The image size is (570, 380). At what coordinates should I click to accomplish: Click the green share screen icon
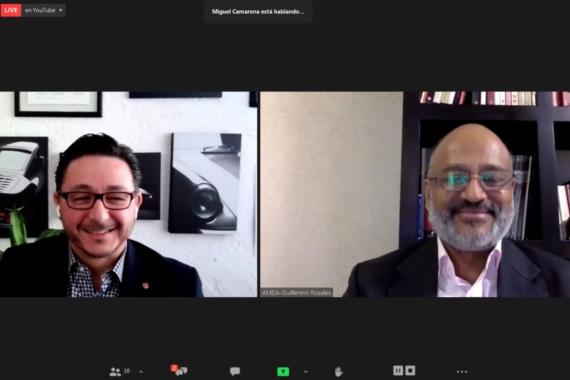point(283,372)
